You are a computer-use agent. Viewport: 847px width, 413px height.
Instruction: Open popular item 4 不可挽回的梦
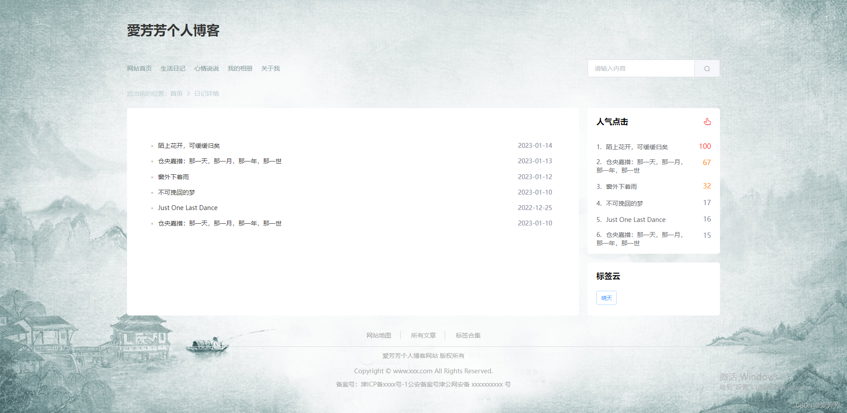624,203
